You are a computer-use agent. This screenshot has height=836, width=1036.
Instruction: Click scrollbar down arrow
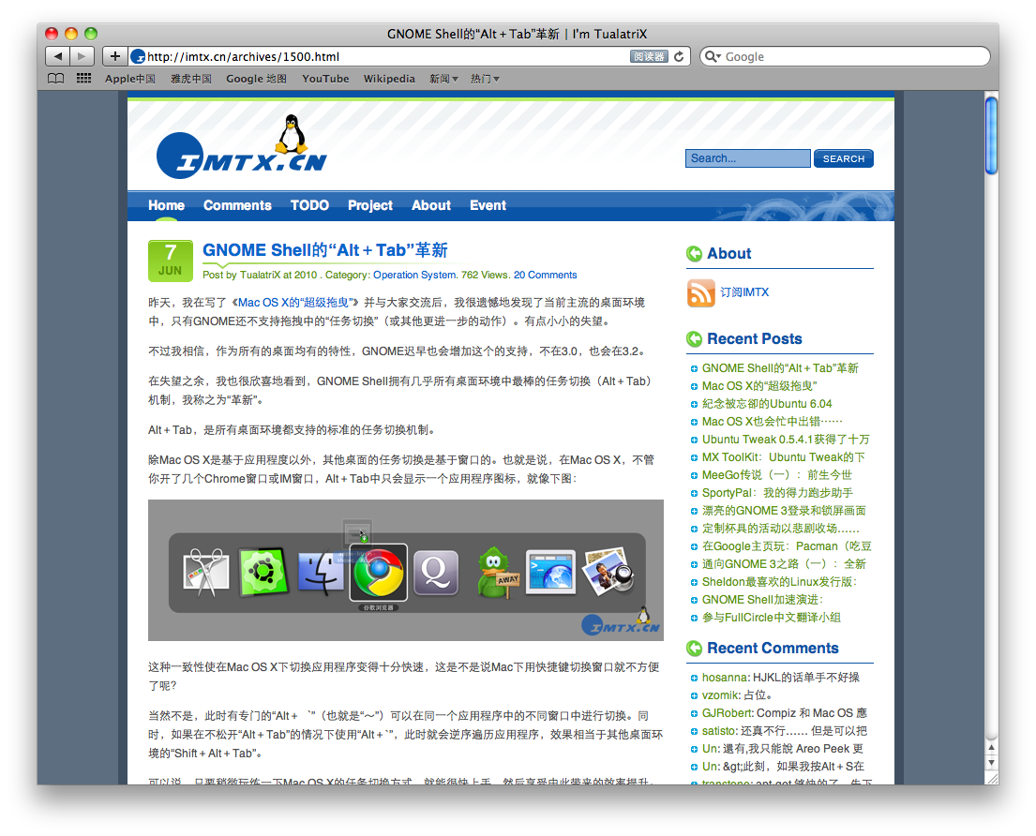[x=991, y=763]
